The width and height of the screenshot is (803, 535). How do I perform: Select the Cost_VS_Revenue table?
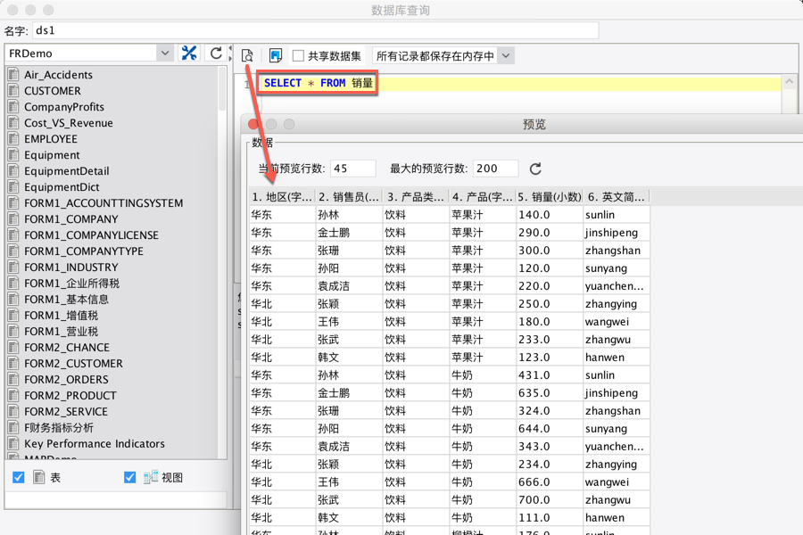click(x=68, y=123)
